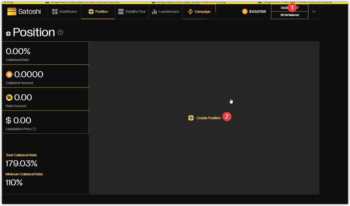Open the BEVM Mainnet network selector
350x206 pixels.
click(x=290, y=15)
